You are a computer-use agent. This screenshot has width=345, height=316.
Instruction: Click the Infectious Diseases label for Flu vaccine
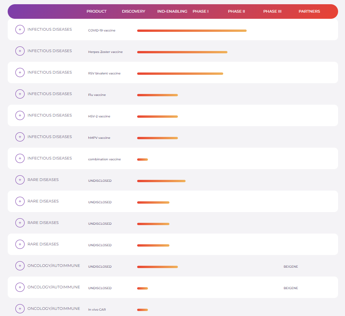(x=50, y=94)
